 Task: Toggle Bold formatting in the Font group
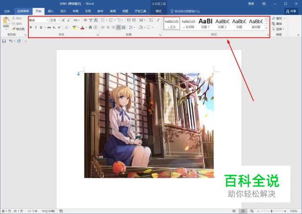31,27
